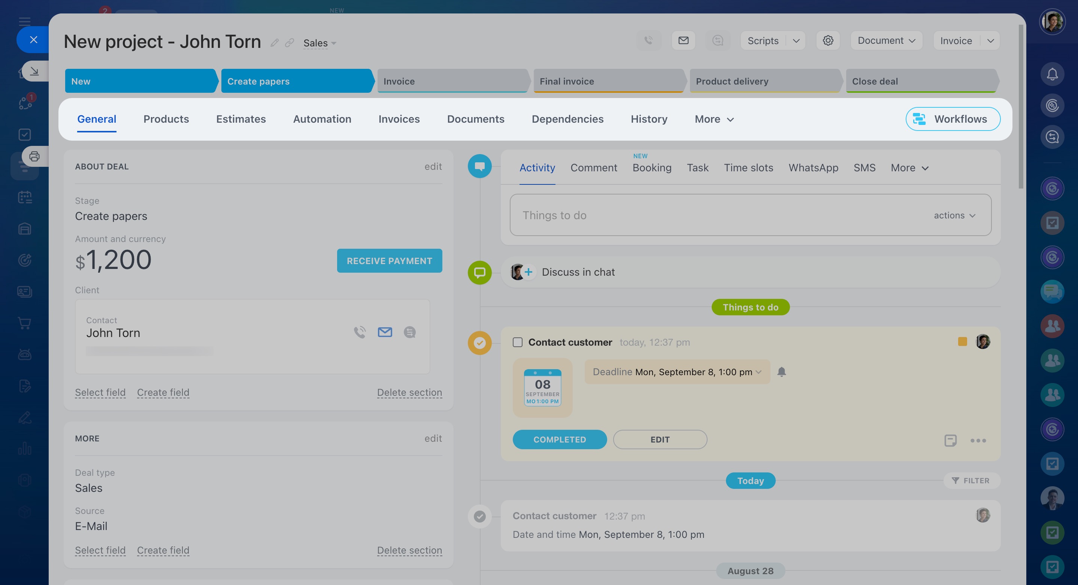Email John Torn using envelope icon

click(x=385, y=332)
